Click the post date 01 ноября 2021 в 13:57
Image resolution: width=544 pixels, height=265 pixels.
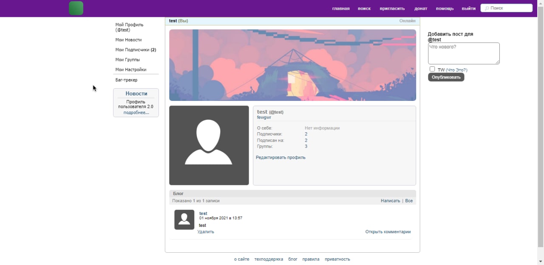click(221, 218)
